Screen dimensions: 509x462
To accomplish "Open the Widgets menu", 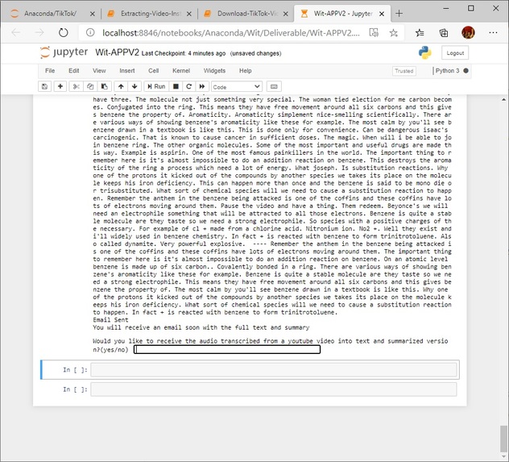I will point(214,70).
